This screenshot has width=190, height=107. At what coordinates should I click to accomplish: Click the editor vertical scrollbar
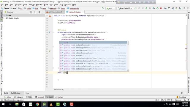tap(186, 47)
